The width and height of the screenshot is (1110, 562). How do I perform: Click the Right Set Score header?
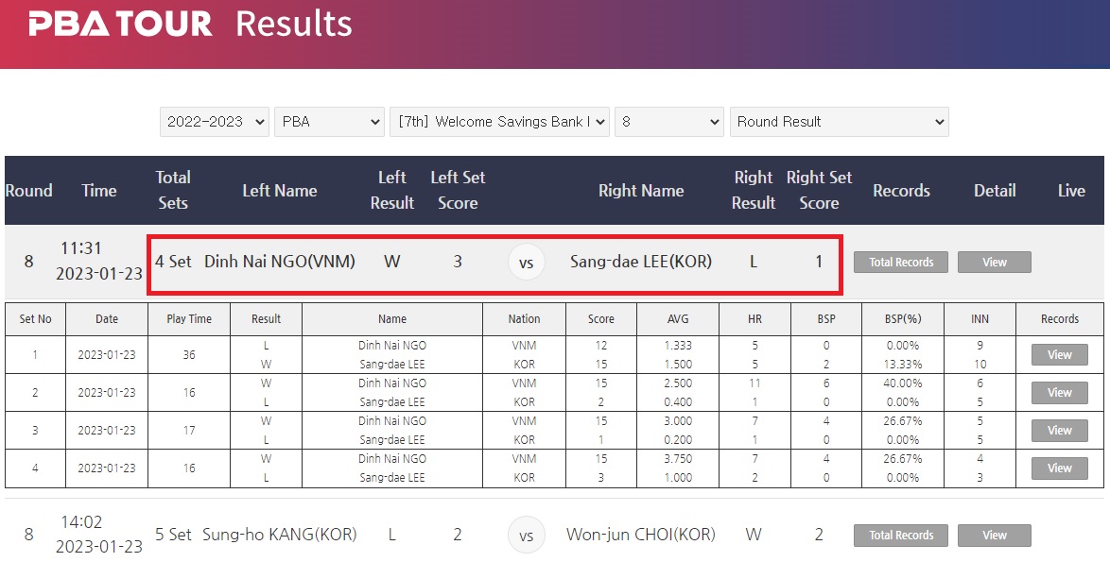click(x=819, y=190)
